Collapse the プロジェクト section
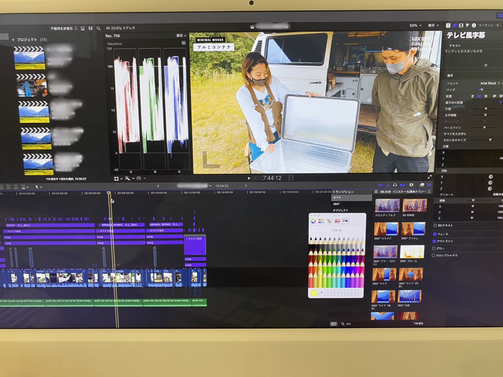The width and height of the screenshot is (503, 377). [13, 40]
